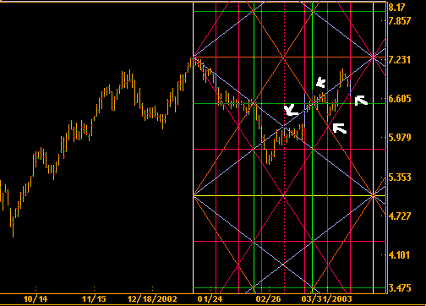Screen dimensions: 426x306
Task: Click the dotted pink vertical line
Action: tap(284, 148)
